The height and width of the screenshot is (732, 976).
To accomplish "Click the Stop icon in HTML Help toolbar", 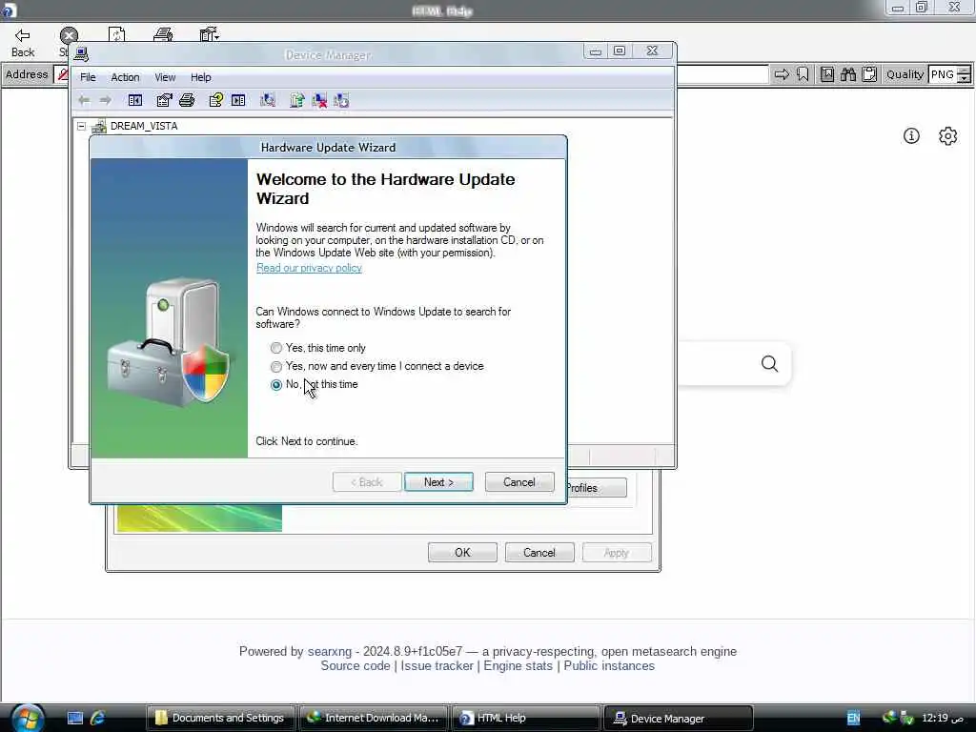I will point(69,35).
